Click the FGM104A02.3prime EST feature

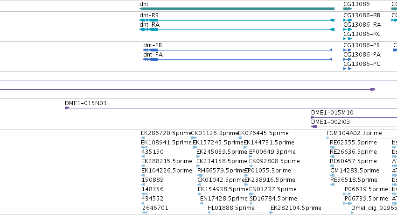click(x=362, y=138)
